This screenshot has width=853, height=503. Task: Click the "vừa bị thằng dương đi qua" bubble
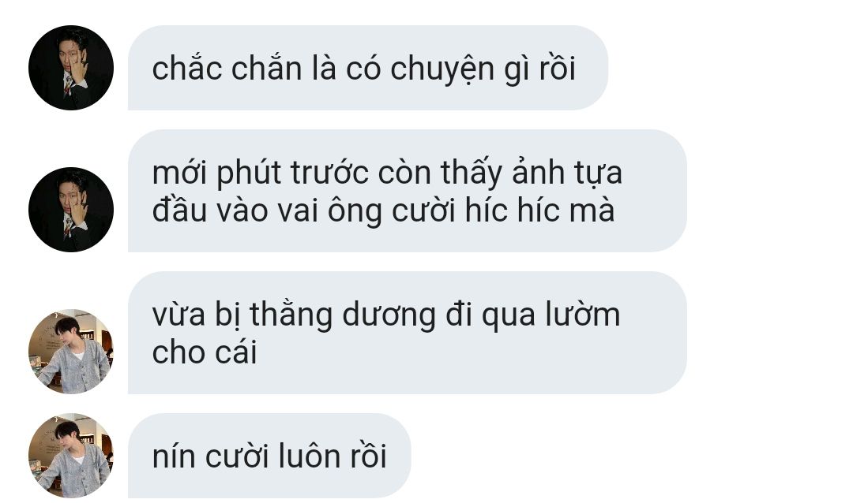(x=407, y=333)
